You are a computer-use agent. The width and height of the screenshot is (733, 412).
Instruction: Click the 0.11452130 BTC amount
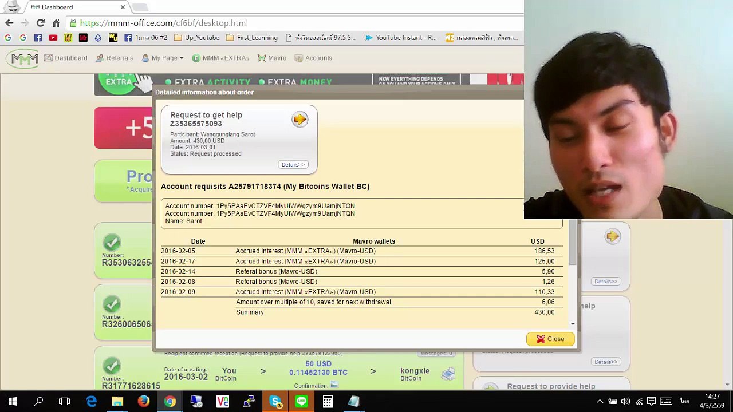click(x=318, y=373)
